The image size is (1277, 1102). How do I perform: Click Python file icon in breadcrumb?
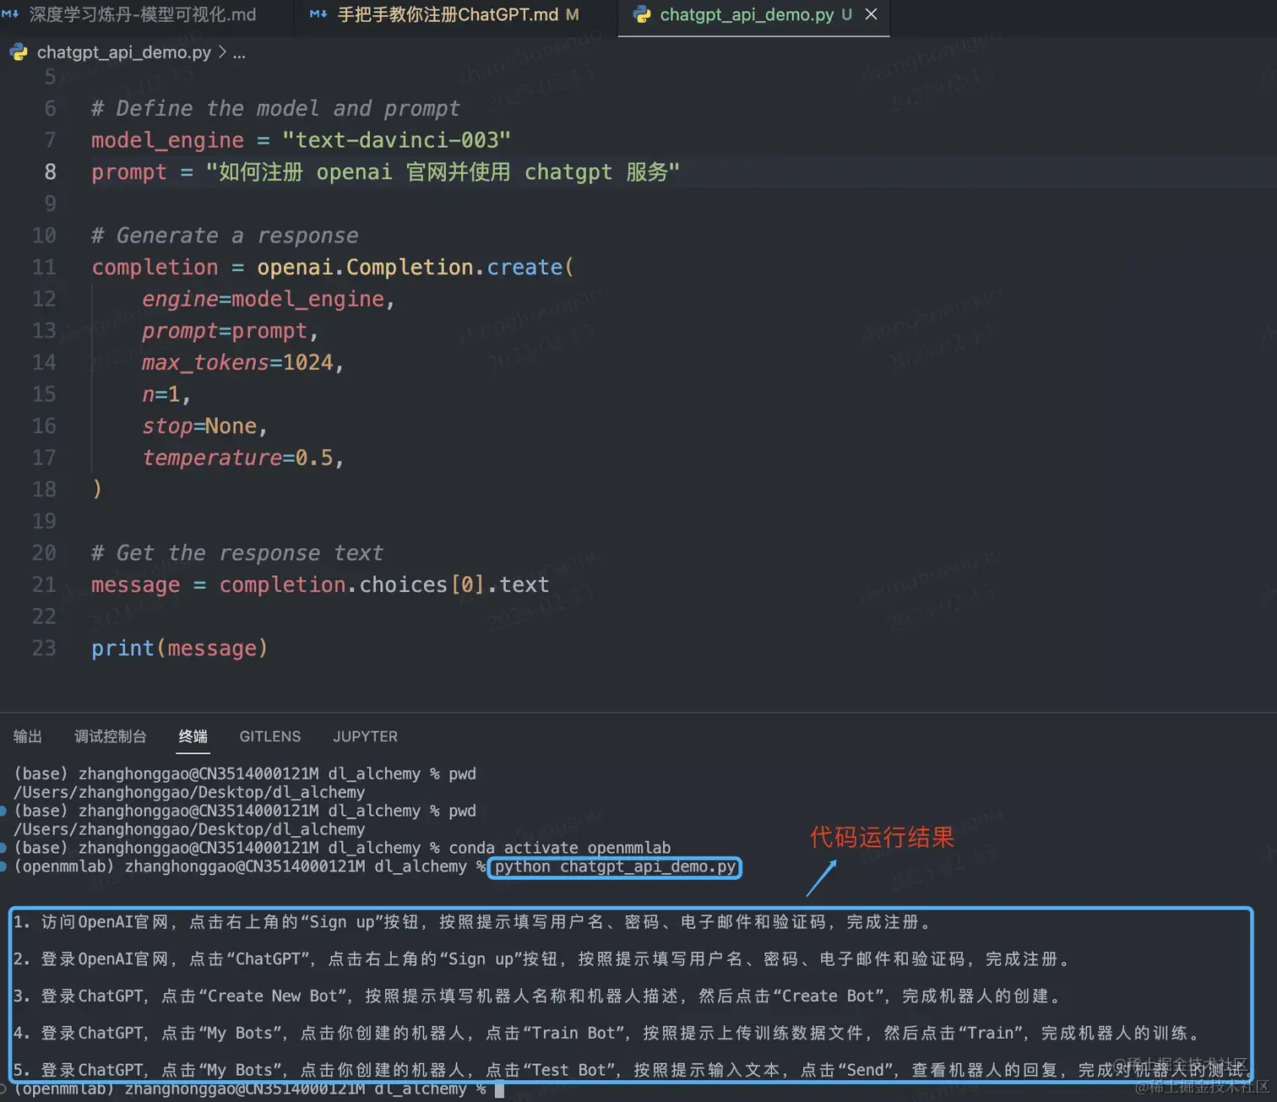pyautogui.click(x=18, y=52)
